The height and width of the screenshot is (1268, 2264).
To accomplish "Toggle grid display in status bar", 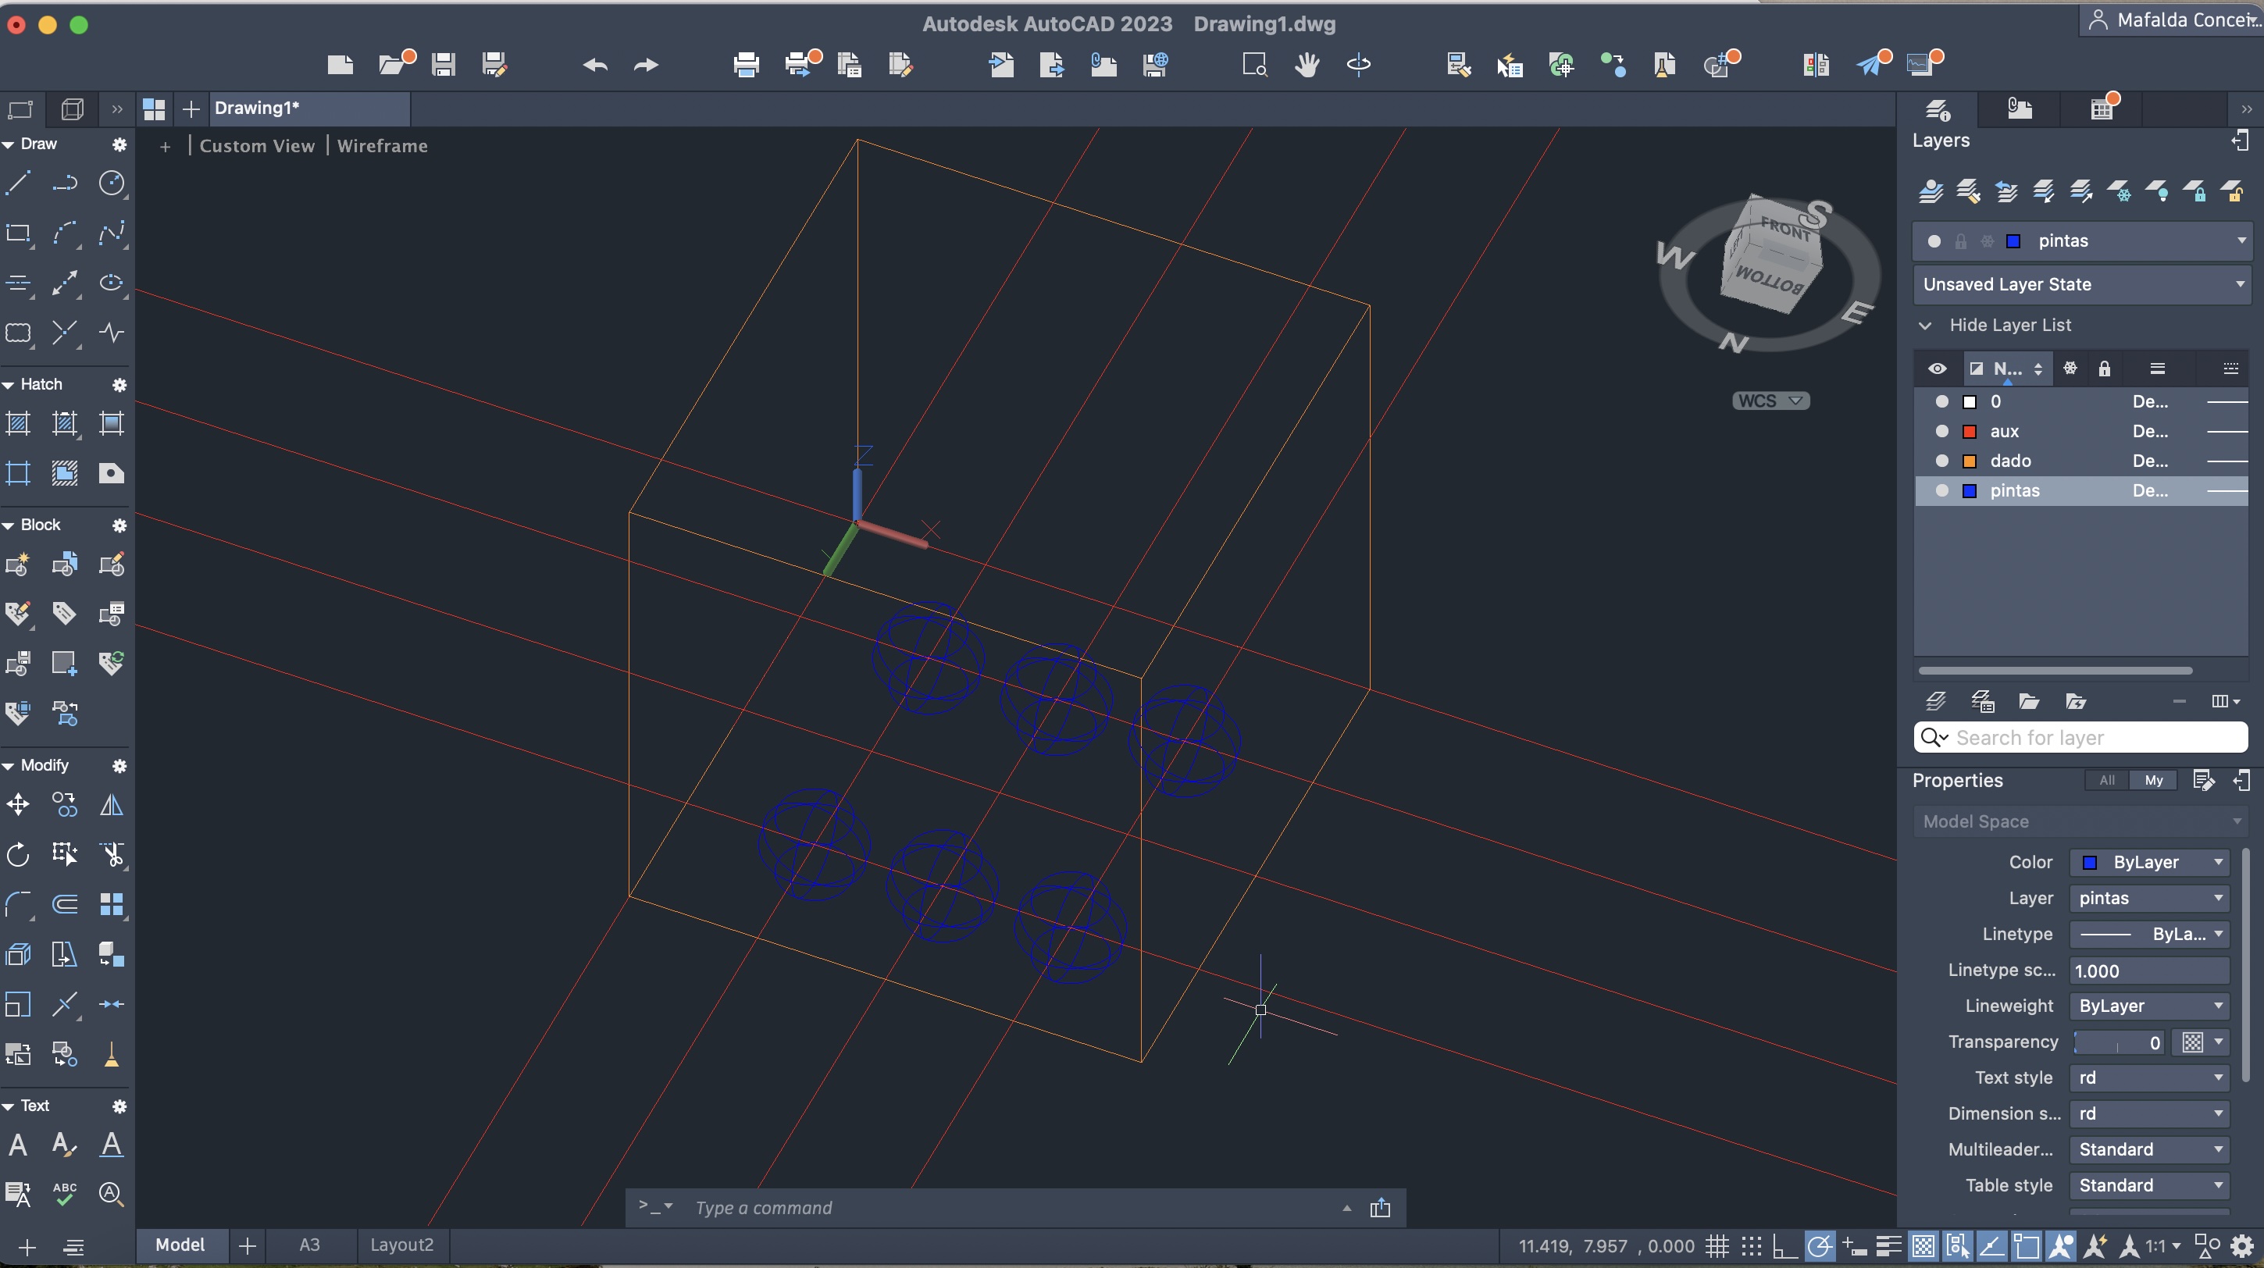I will [1717, 1245].
